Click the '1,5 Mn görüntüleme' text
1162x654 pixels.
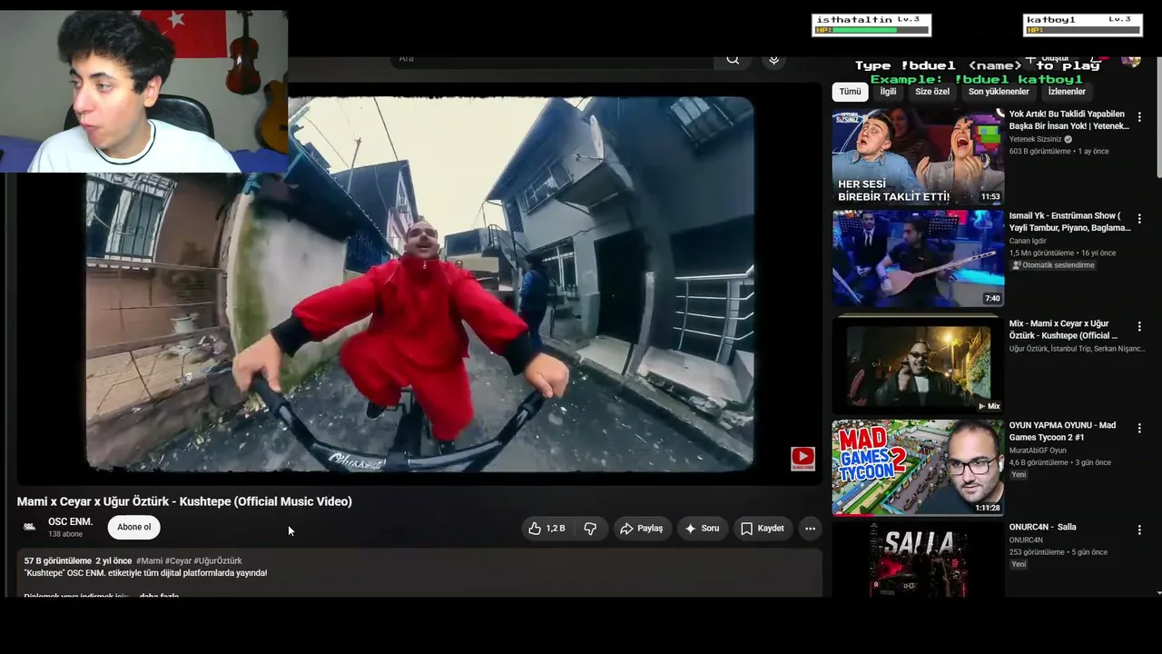pos(1042,253)
